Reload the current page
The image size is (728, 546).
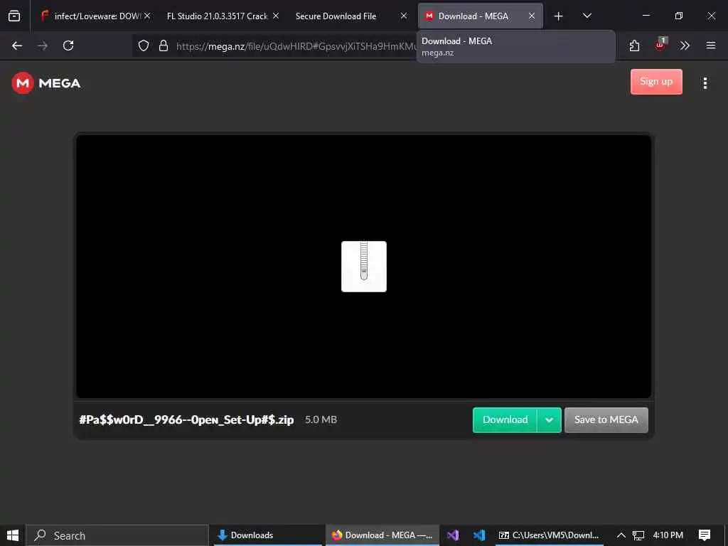68,45
